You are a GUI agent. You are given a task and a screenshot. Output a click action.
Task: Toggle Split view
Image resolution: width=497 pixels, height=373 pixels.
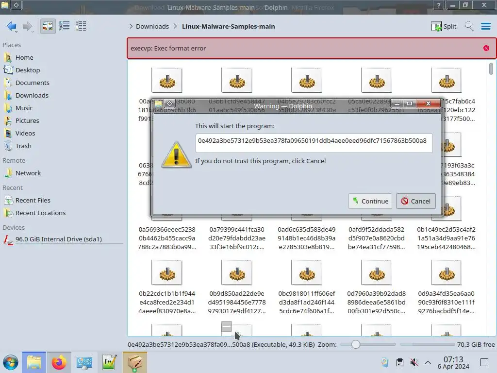444,26
